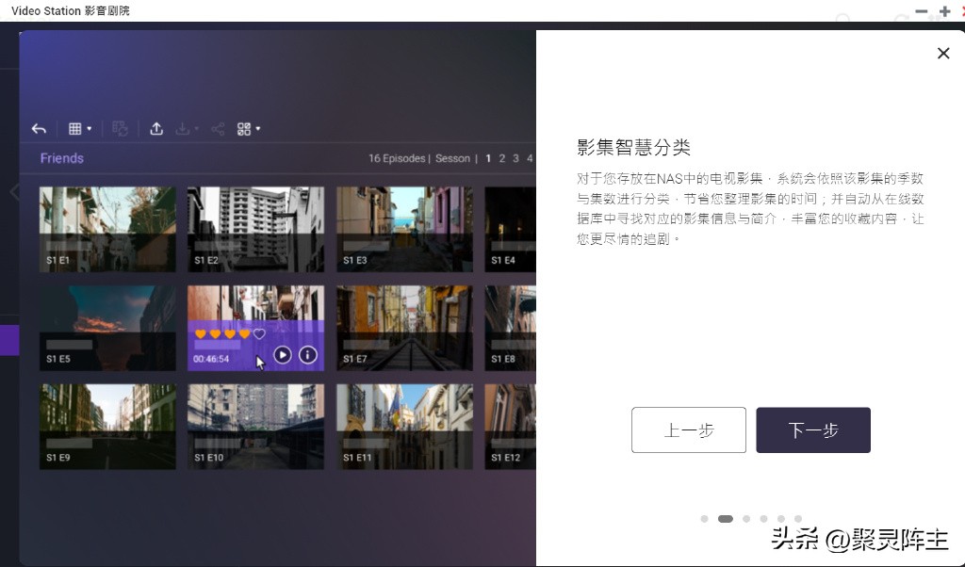The image size is (965, 567).
Task: Toggle the favorite heart on S1 E6
Action: pos(258,332)
